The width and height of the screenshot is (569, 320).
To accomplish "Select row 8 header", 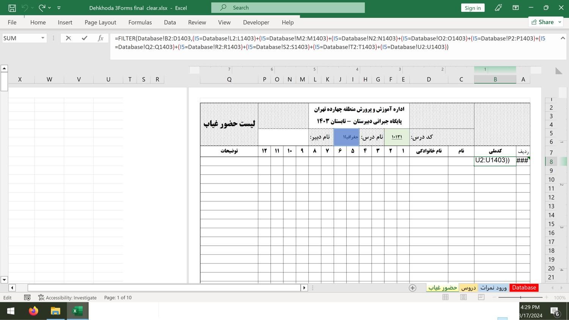I will [551, 162].
